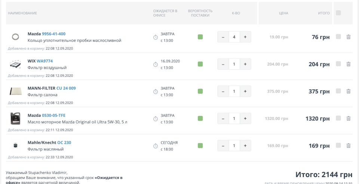The height and width of the screenshot is (184, 359).
Task: Check the box for the 1320 грн oil row
Action: pyautogui.click(x=338, y=118)
